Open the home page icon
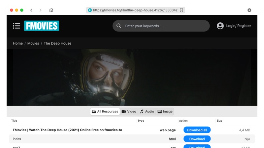This screenshot has width=264, height=148. pos(51,10)
